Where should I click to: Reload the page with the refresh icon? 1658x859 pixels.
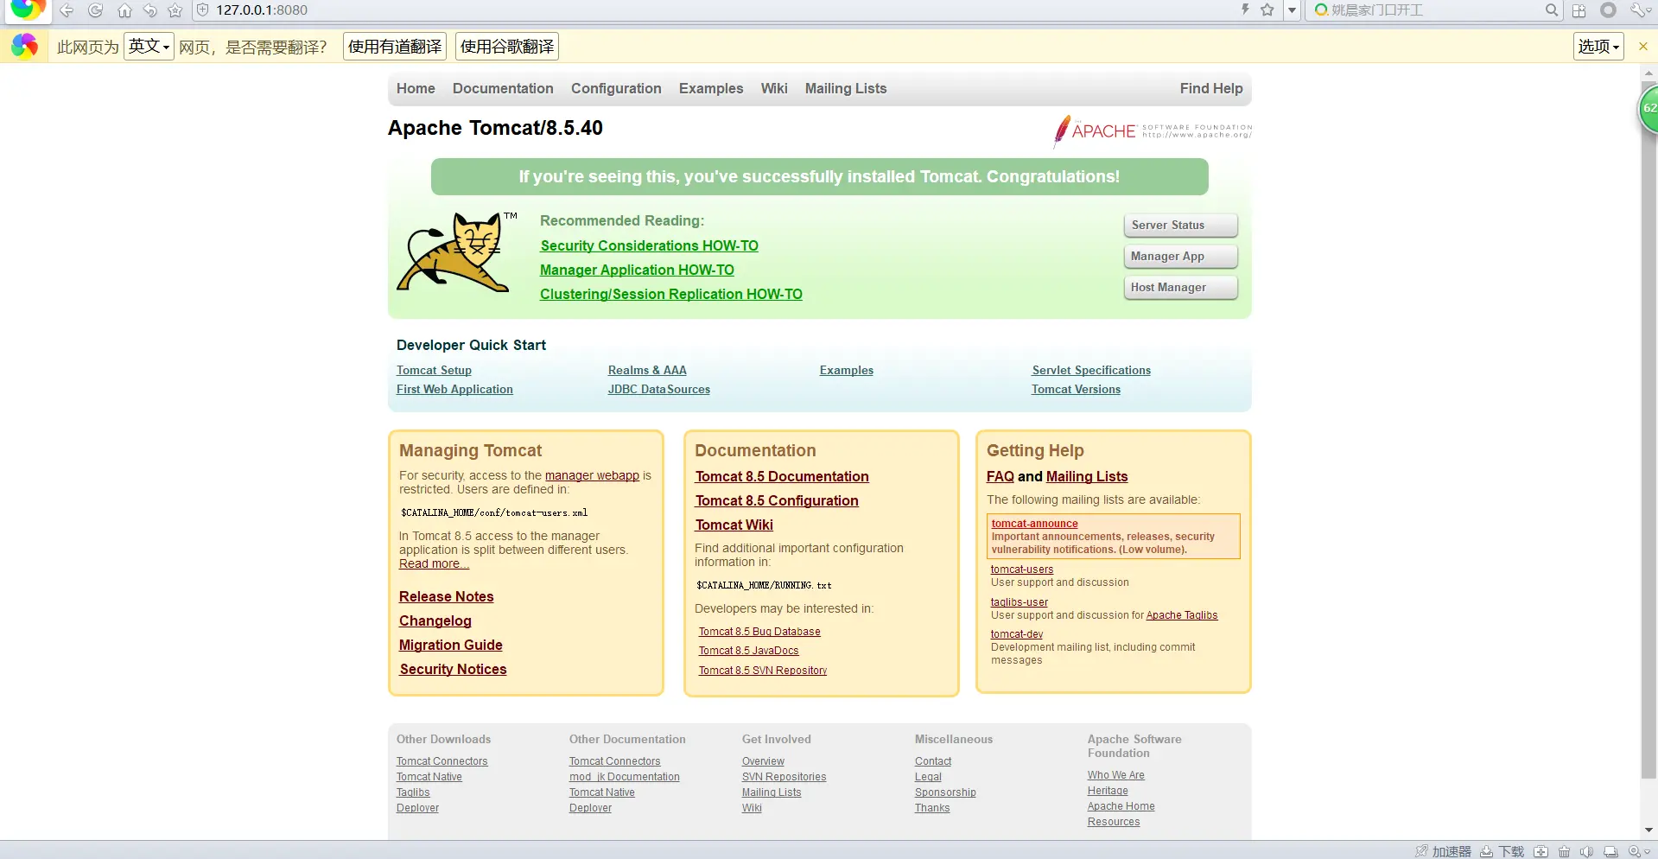click(x=96, y=10)
